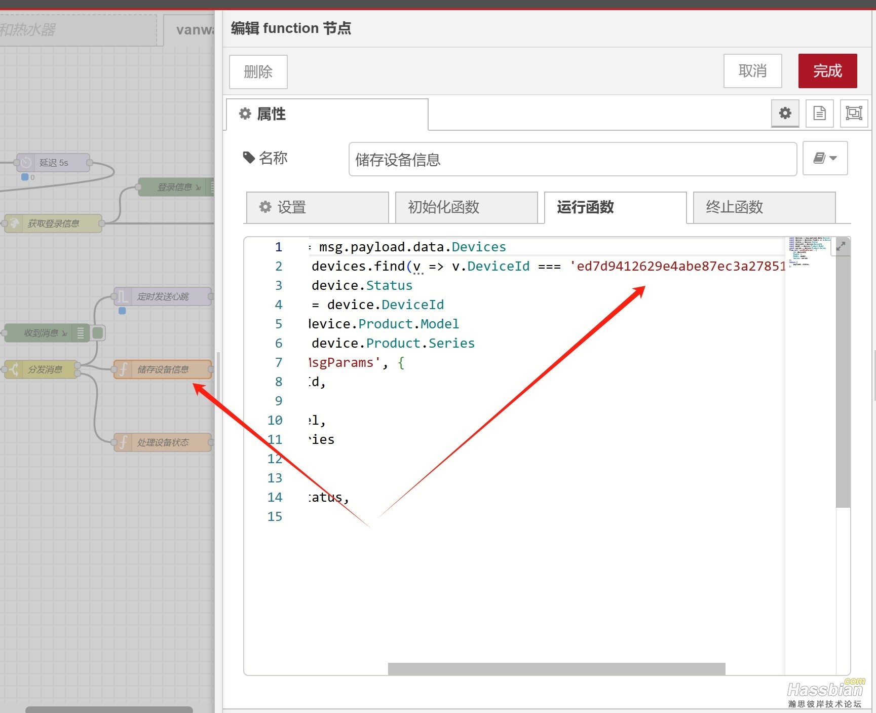This screenshot has height=713, width=876.
Task: Open the node description document icon
Action: 819,113
